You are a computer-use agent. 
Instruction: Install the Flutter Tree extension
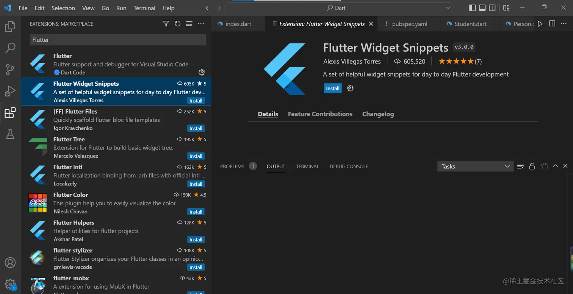point(196,156)
